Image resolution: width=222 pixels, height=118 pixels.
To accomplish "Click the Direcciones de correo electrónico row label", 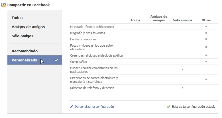I will pyautogui.click(x=94, y=80).
